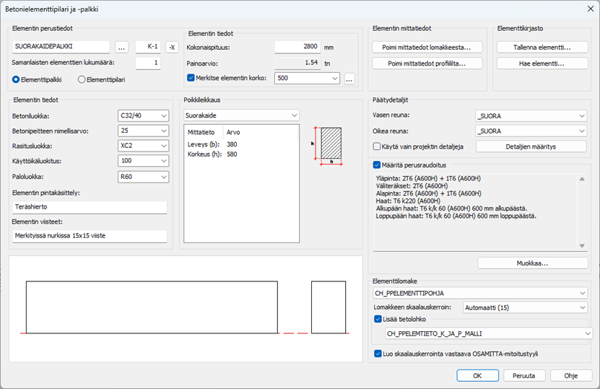Confirm dialog with OK button
The height and width of the screenshot is (389, 600).
(477, 375)
